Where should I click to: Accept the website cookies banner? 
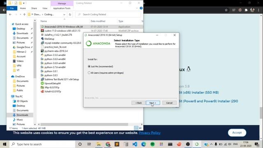click(x=237, y=132)
